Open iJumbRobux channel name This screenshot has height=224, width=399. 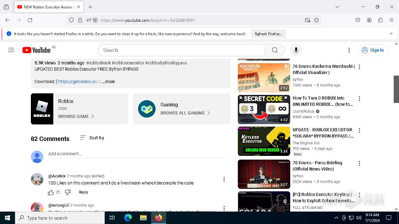click(303, 111)
